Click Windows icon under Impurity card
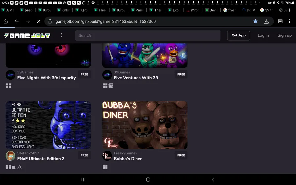296x185 pixels. pos(8,86)
